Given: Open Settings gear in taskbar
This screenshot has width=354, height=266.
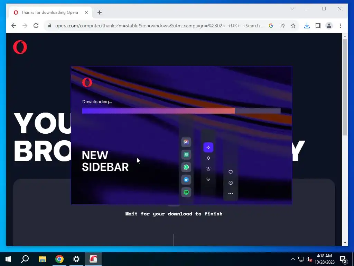Looking at the screenshot, I should (x=76, y=259).
